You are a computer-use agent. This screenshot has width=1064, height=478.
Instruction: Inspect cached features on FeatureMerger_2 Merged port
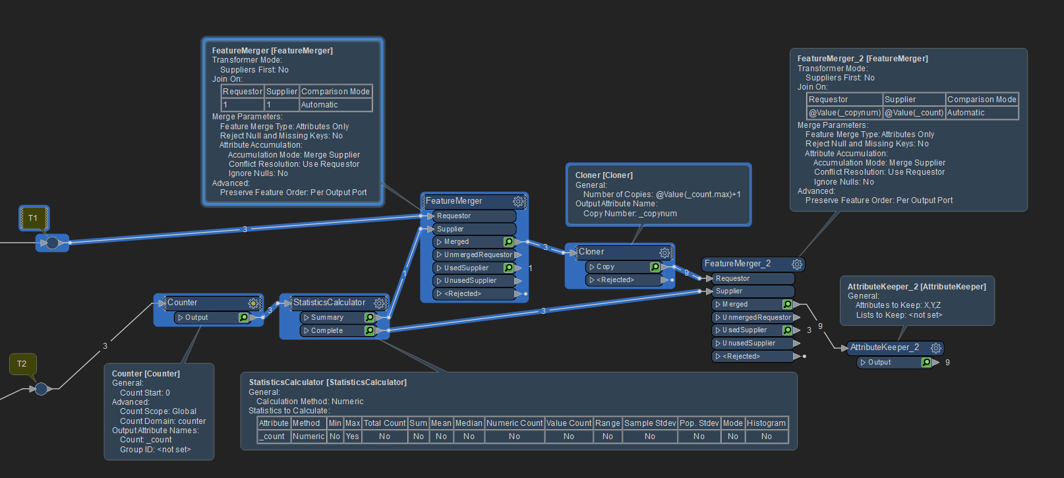[787, 305]
